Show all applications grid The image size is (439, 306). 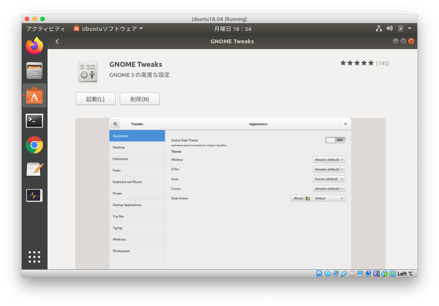34,257
